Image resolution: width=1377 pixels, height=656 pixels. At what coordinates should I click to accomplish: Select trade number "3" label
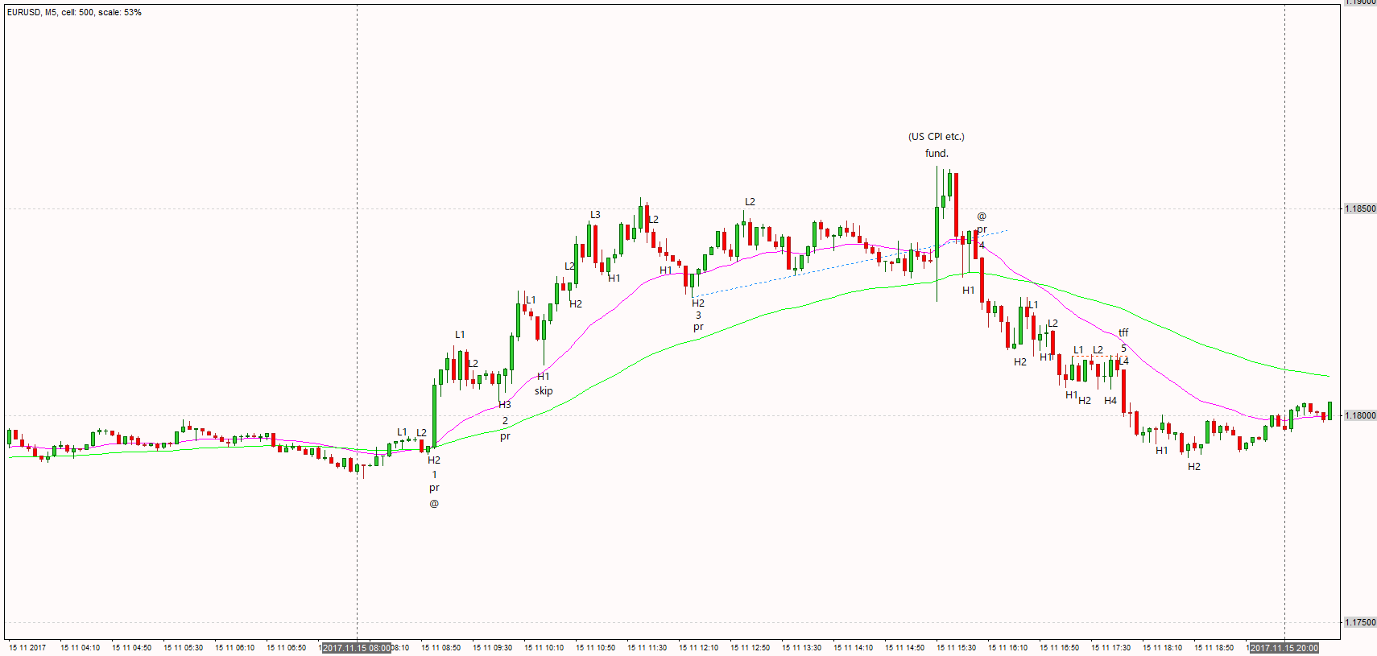pos(698,316)
